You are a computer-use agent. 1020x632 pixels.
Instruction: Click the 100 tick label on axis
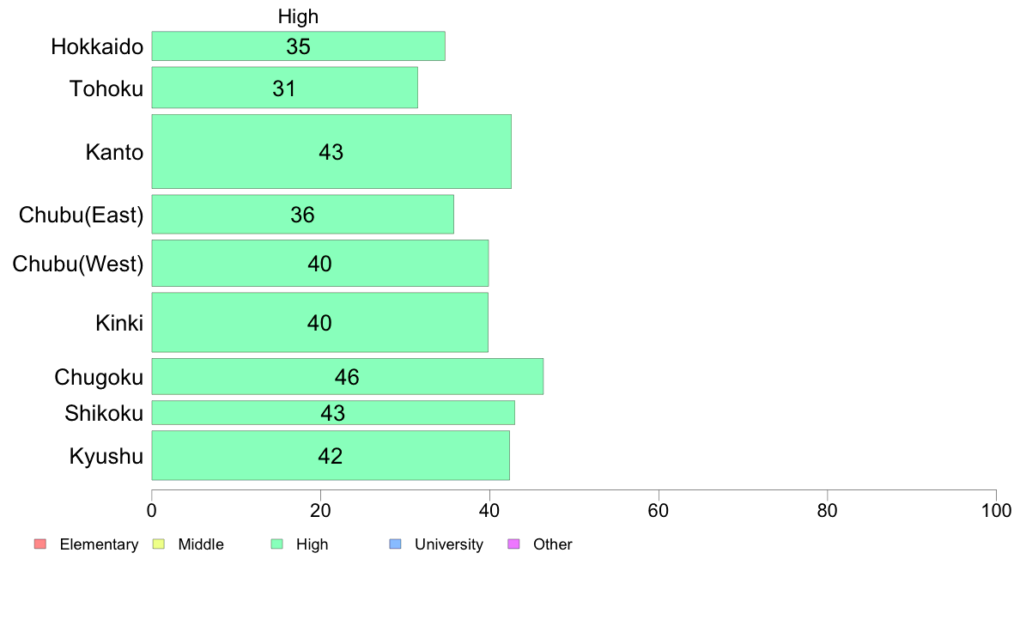(x=996, y=511)
